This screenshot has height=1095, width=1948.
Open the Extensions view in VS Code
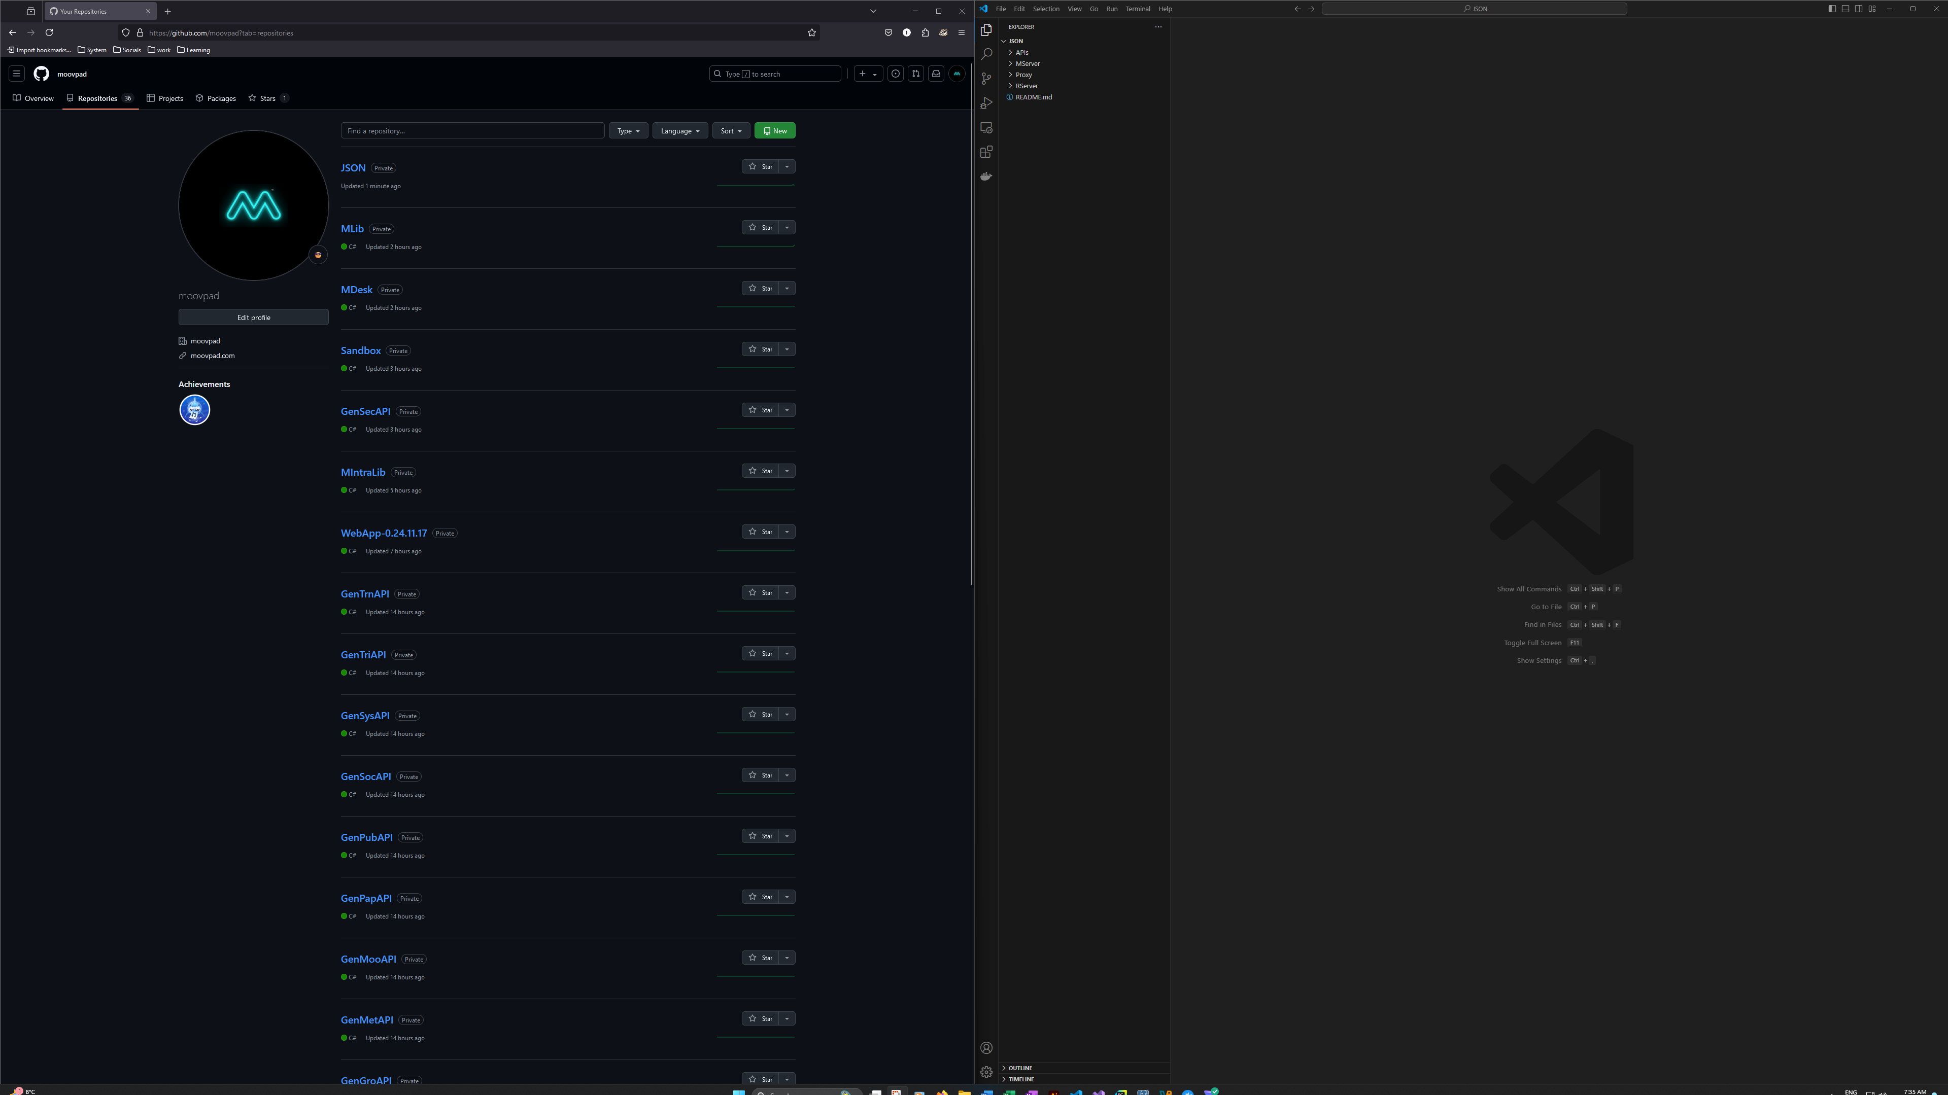click(986, 152)
